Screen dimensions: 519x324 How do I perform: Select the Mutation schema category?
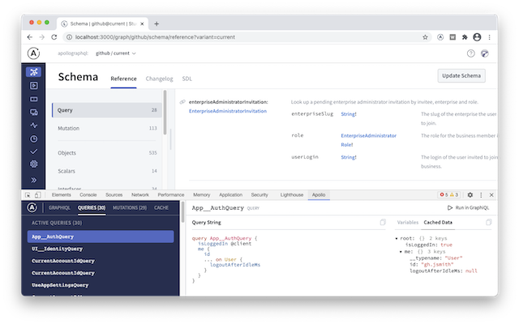pyautogui.click(x=107, y=128)
